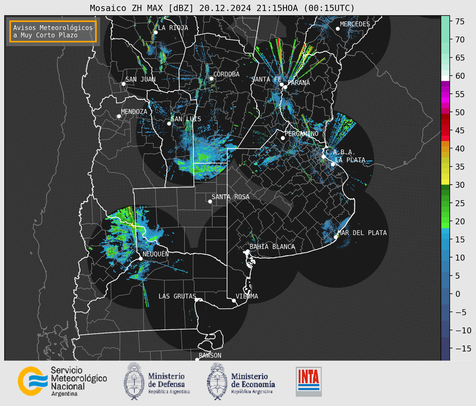Click the 75 value on the color scale
The image size is (476, 406).
coord(459,21)
